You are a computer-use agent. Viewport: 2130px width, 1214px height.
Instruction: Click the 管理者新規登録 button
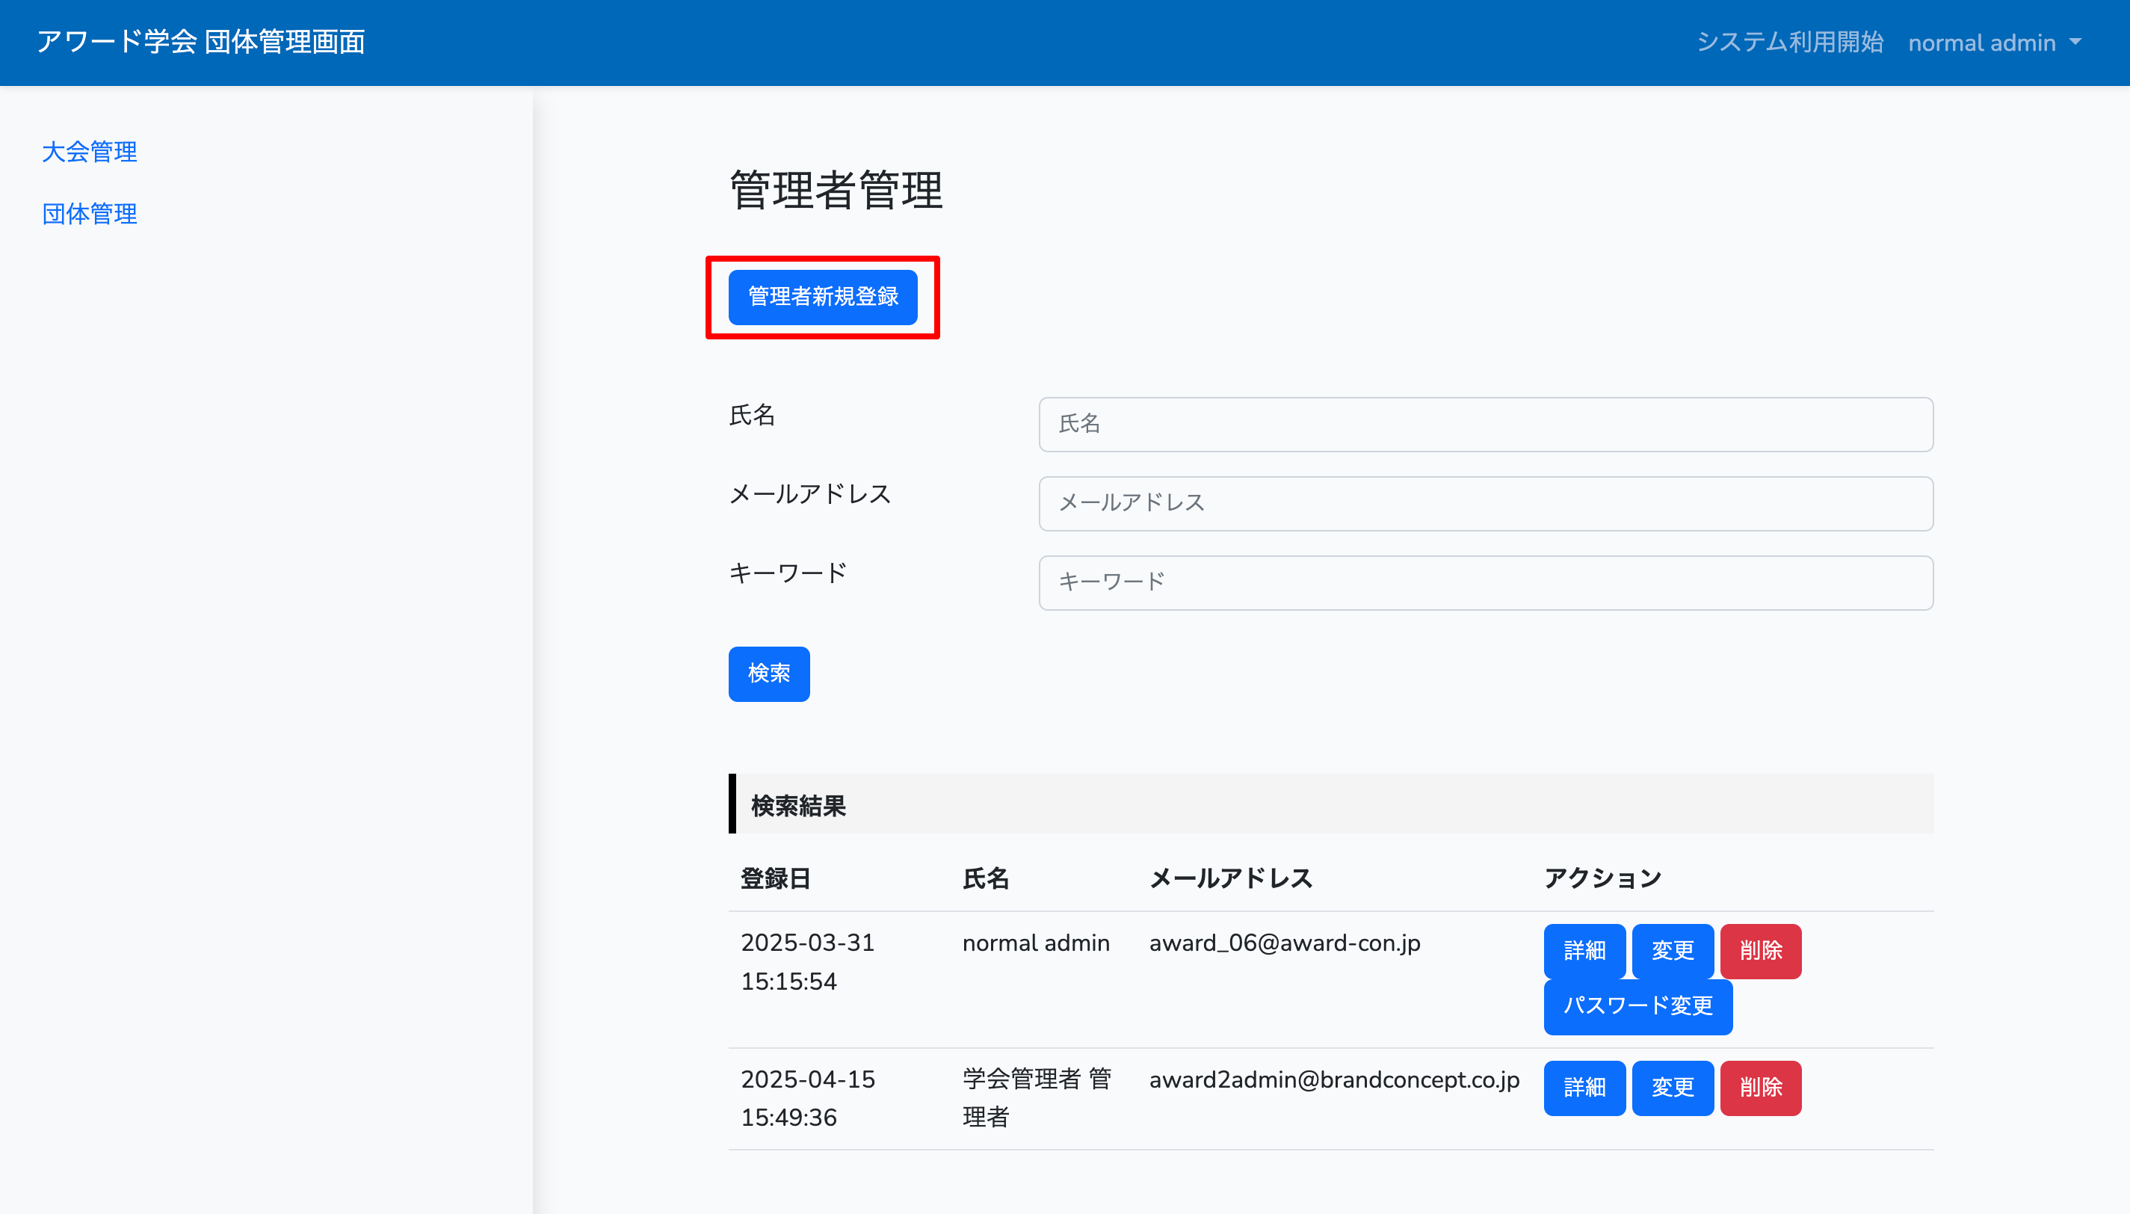pos(821,297)
